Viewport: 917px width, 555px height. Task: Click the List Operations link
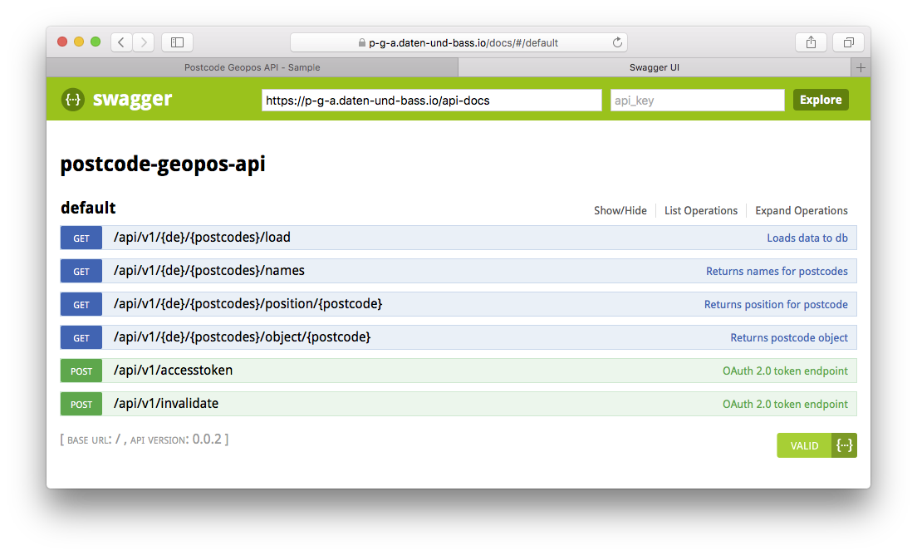tap(700, 210)
